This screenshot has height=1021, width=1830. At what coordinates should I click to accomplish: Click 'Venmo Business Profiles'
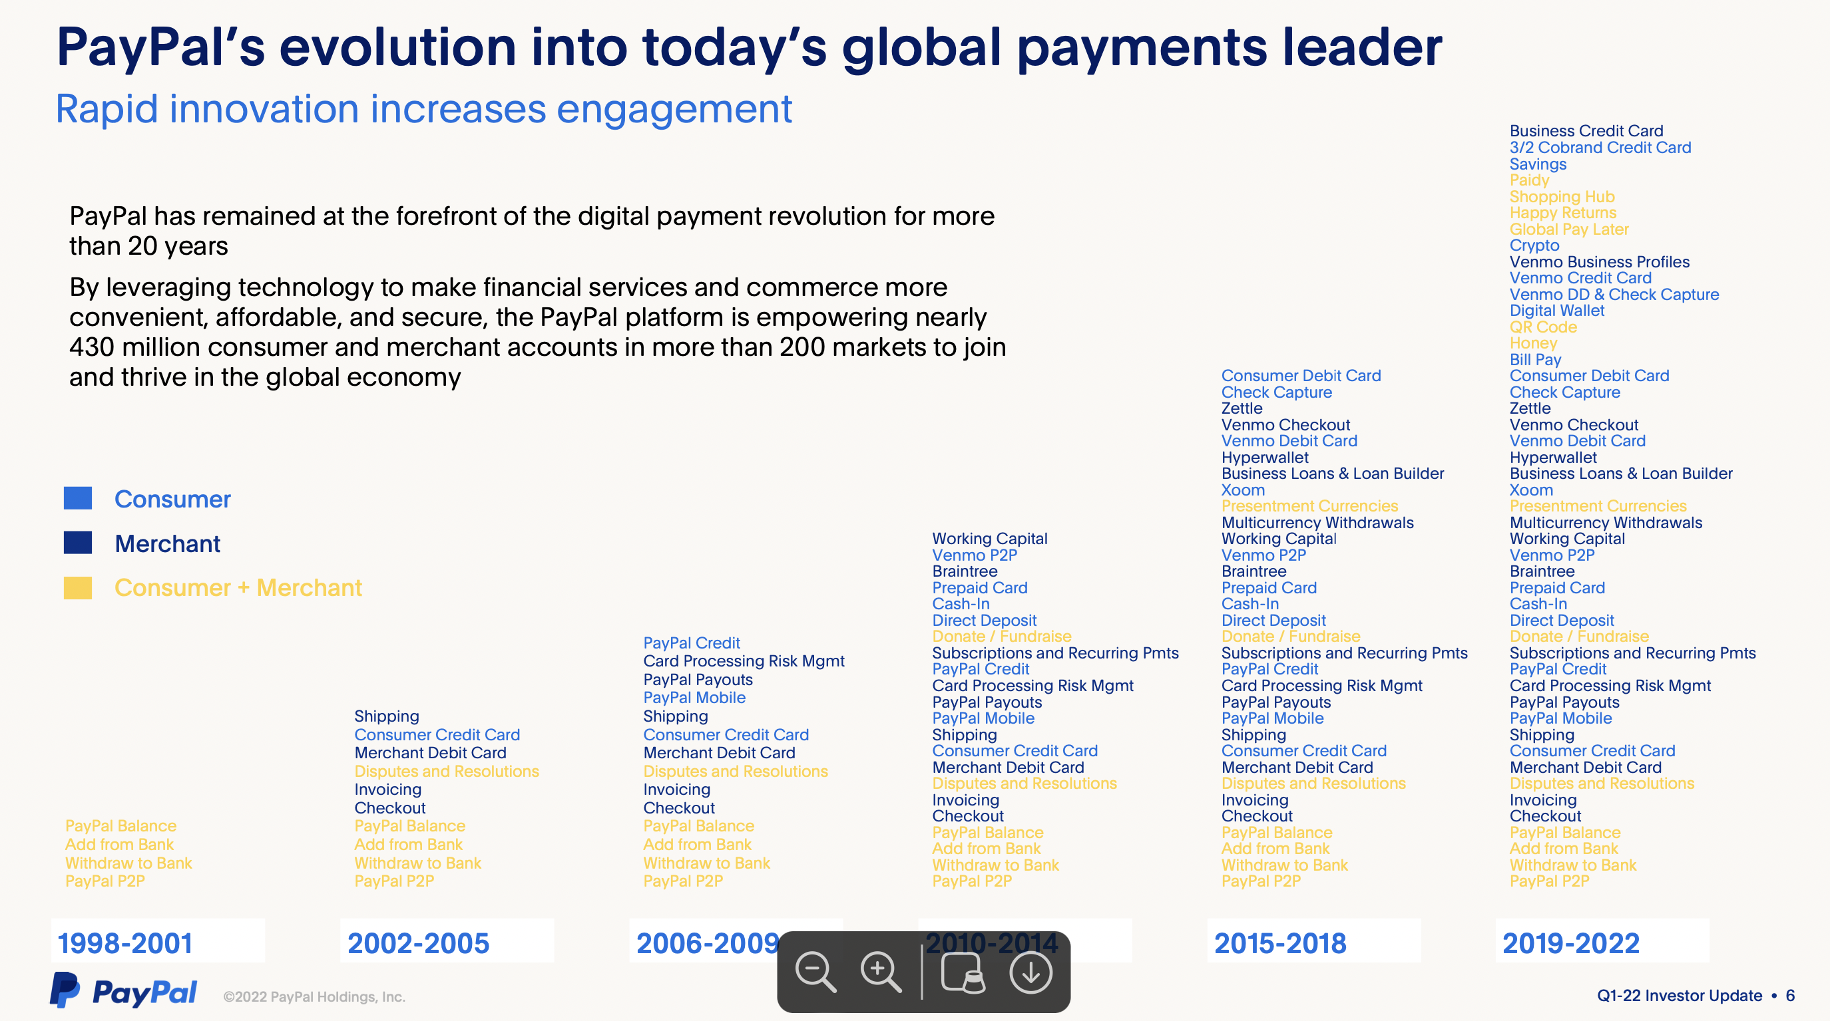[x=1600, y=262]
